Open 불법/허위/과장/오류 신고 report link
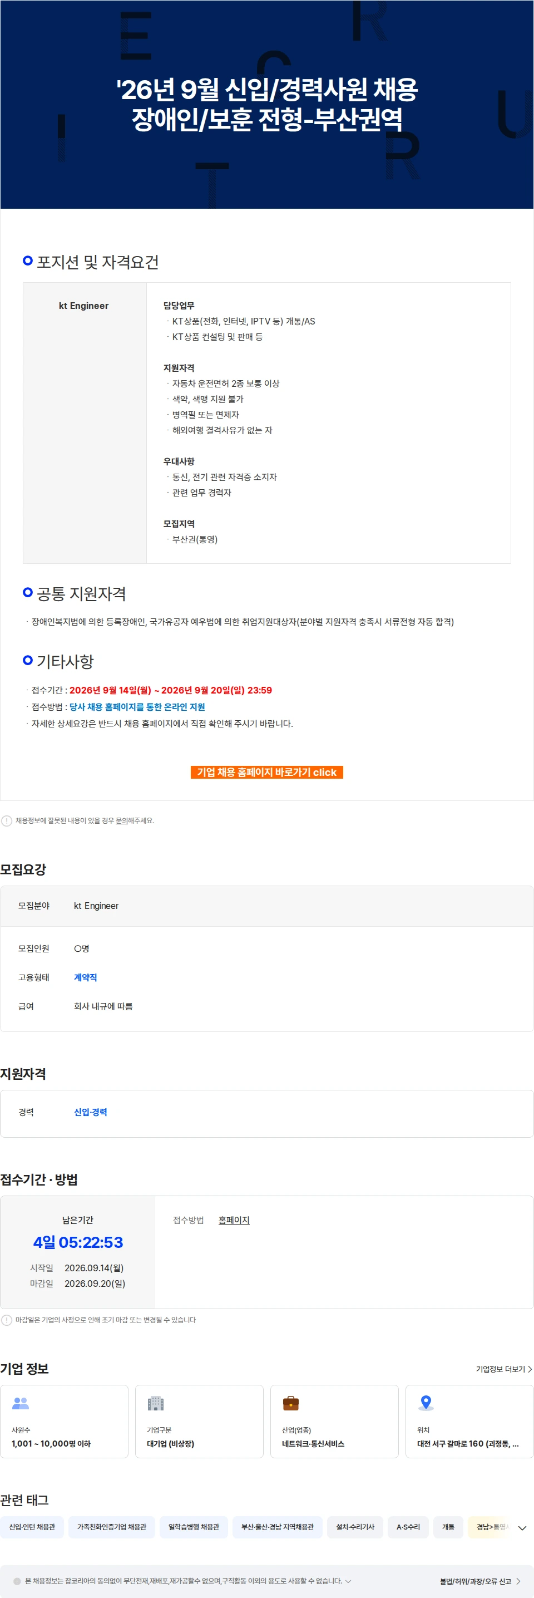Screen dimensions: 534x1598 tap(480, 1581)
